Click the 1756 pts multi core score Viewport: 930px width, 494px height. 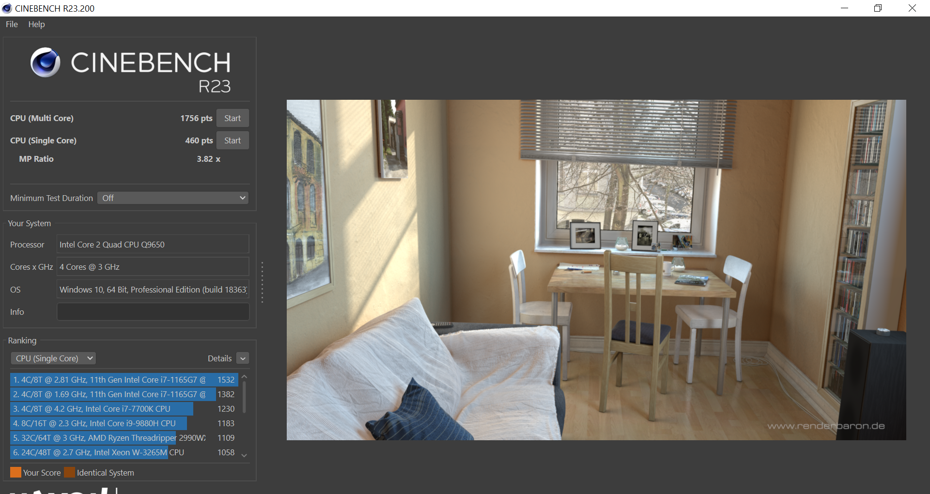196,118
